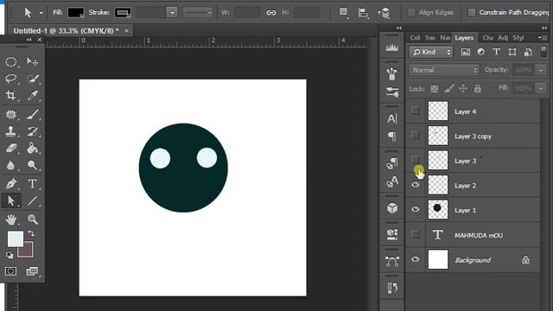Switch to the Navigator tab

pyautogui.click(x=445, y=37)
